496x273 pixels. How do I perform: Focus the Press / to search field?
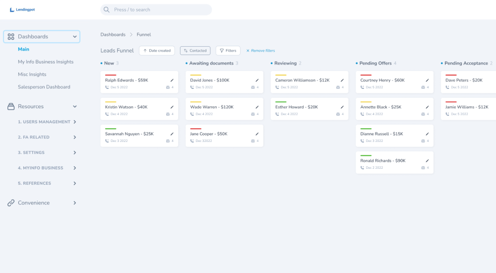pyautogui.click(x=159, y=9)
